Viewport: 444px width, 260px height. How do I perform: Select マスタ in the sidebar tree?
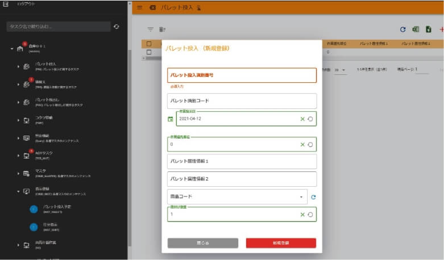pyautogui.click(x=40, y=171)
